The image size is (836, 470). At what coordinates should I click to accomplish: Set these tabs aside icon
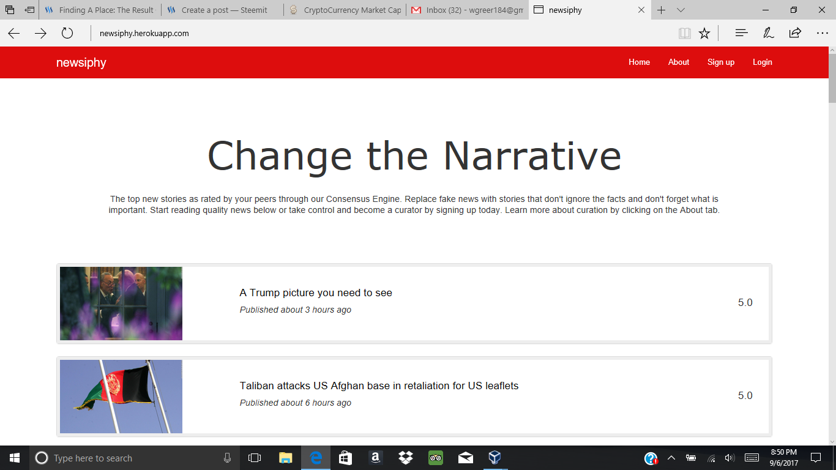[29, 10]
